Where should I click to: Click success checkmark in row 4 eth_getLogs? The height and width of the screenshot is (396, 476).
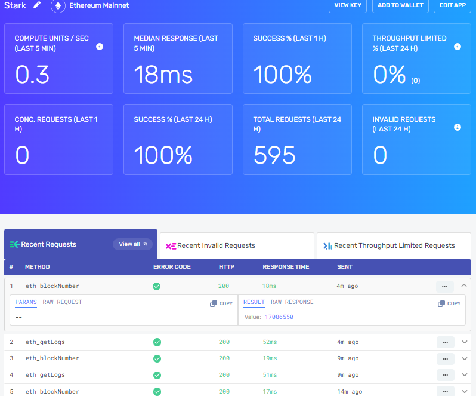point(157,375)
